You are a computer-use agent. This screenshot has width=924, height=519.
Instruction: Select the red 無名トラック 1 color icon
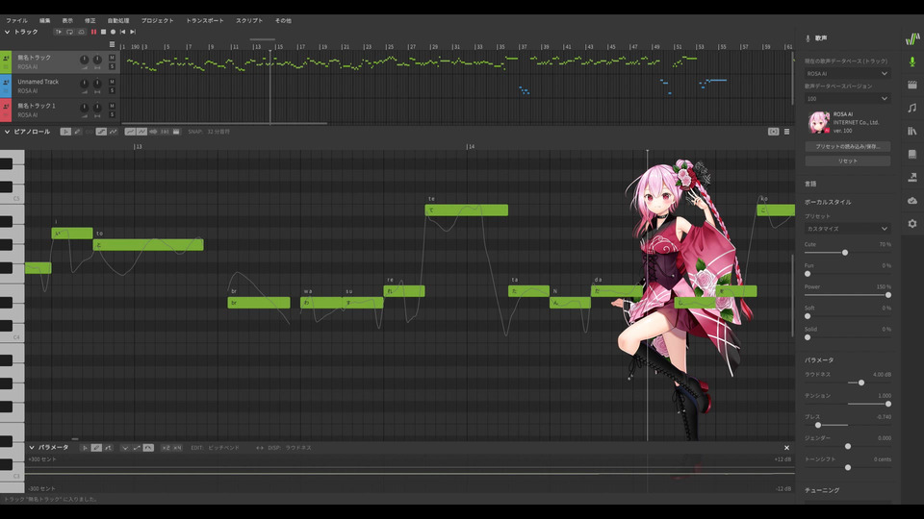(x=6, y=110)
